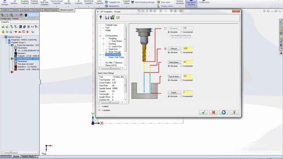Click the red up arrow icon

pos(19,32)
